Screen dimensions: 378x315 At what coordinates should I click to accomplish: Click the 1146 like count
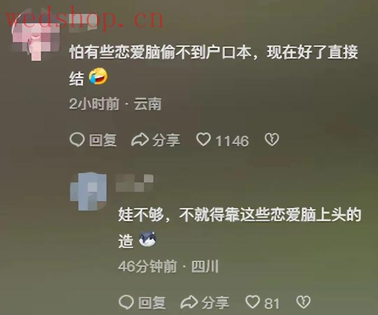tap(232, 141)
